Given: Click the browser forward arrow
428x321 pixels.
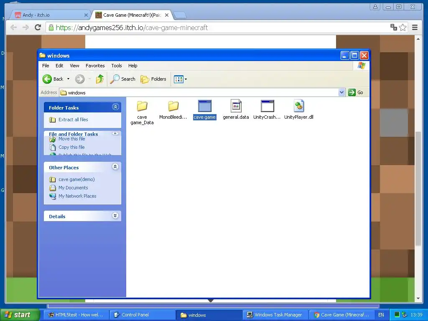Looking at the screenshot, I should coord(25,27).
